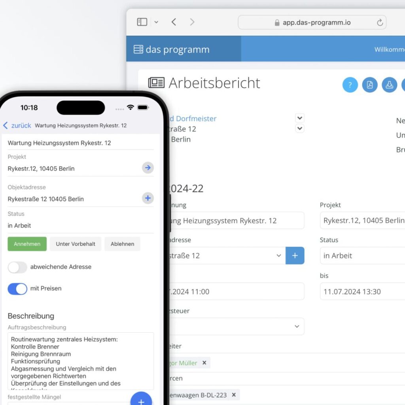This screenshot has width=405, height=405.
Task: Open project via arrow on the phone
Action: coord(148,168)
